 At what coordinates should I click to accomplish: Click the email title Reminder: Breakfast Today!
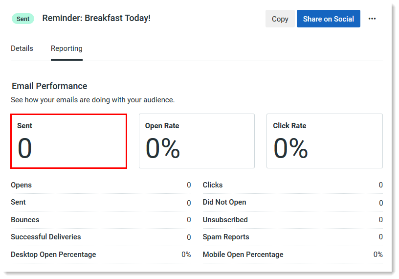coord(96,18)
